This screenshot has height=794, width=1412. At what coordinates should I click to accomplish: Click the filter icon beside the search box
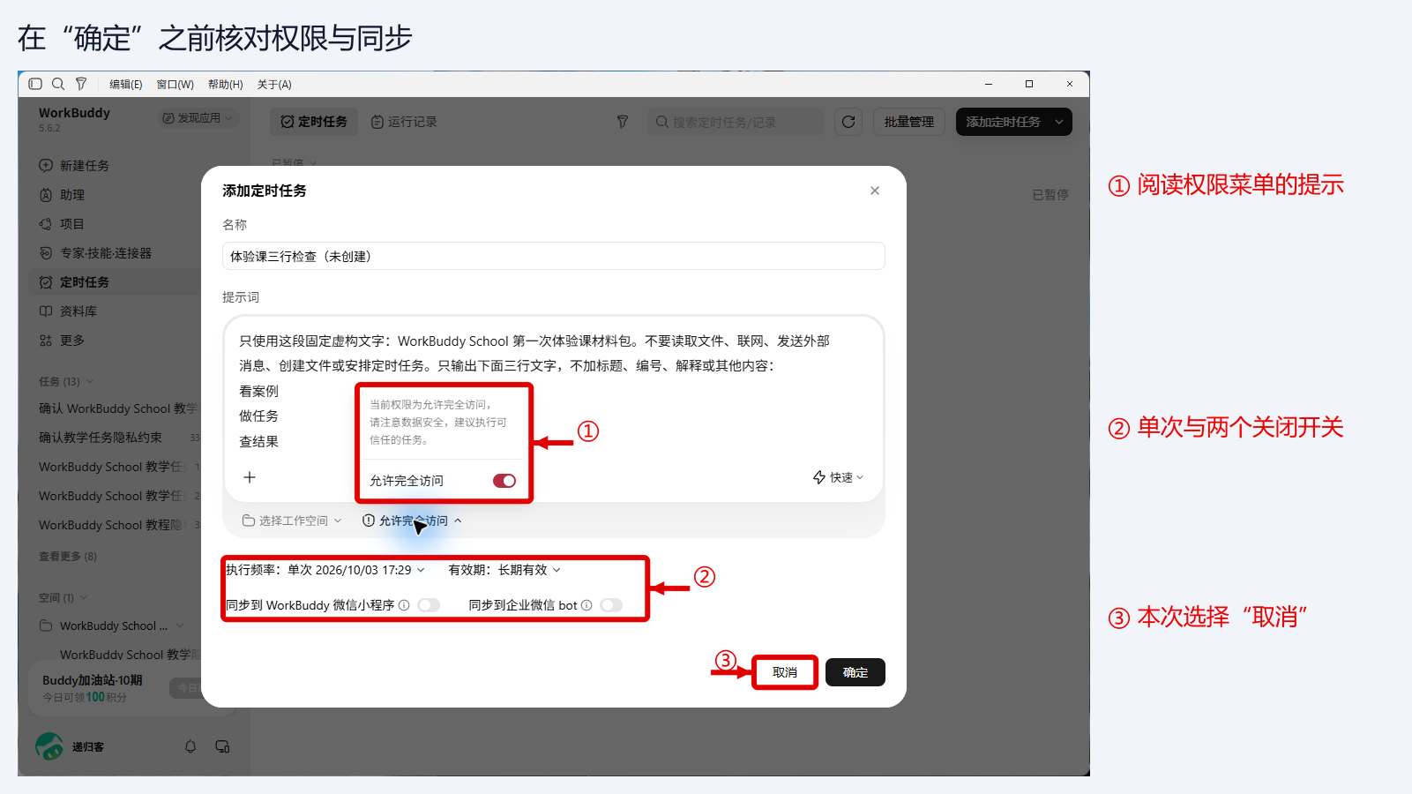(623, 122)
